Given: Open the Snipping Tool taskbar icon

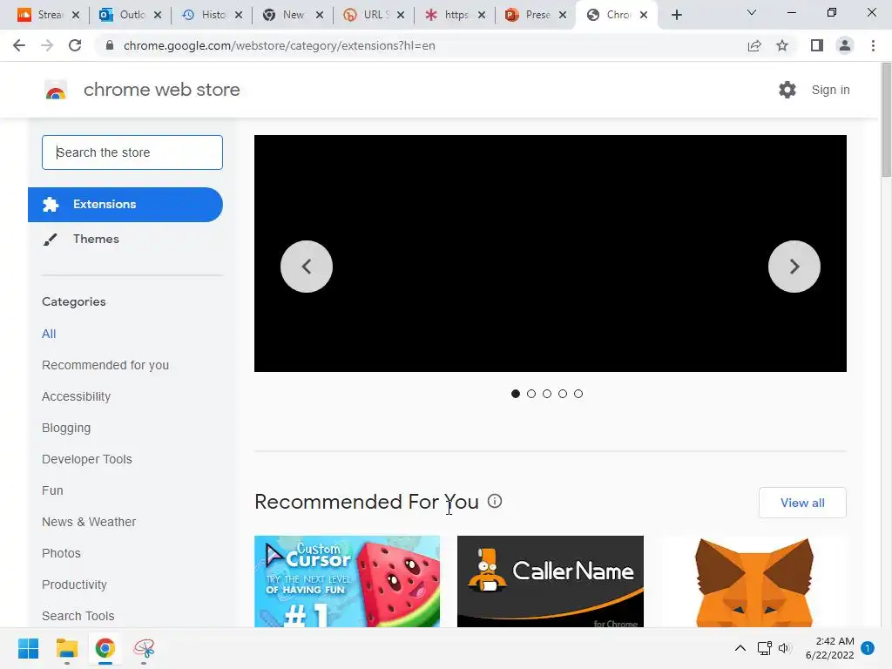Looking at the screenshot, I should 144,648.
